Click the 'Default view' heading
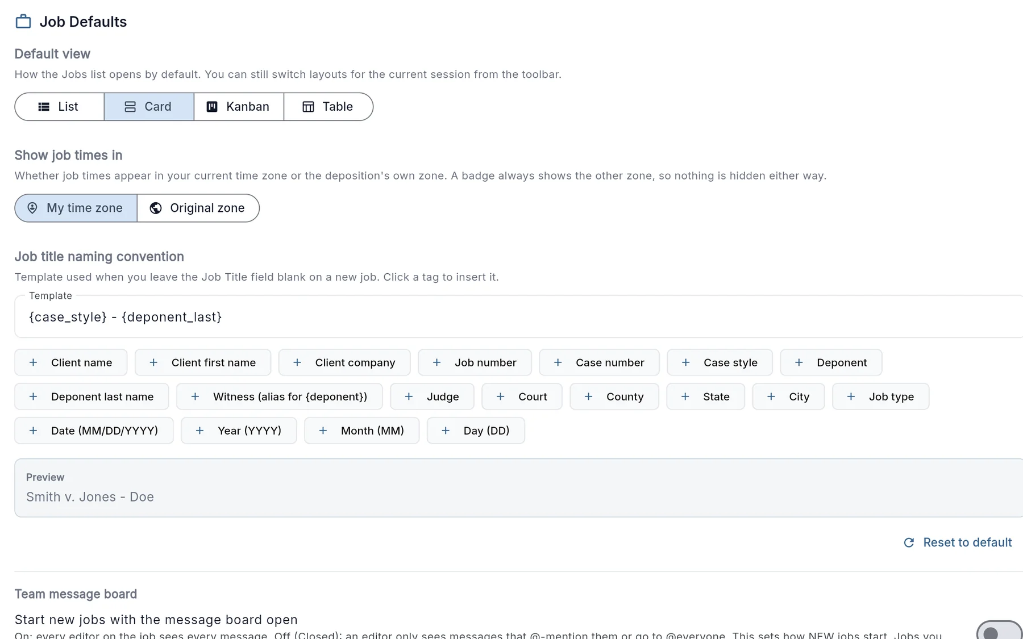The height and width of the screenshot is (639, 1023). tap(52, 54)
